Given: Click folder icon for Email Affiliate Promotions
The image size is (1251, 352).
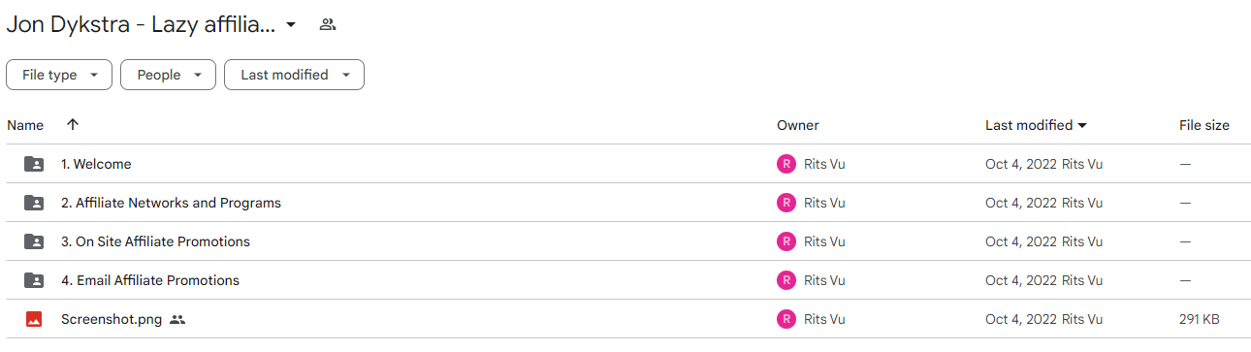Looking at the screenshot, I should point(34,280).
